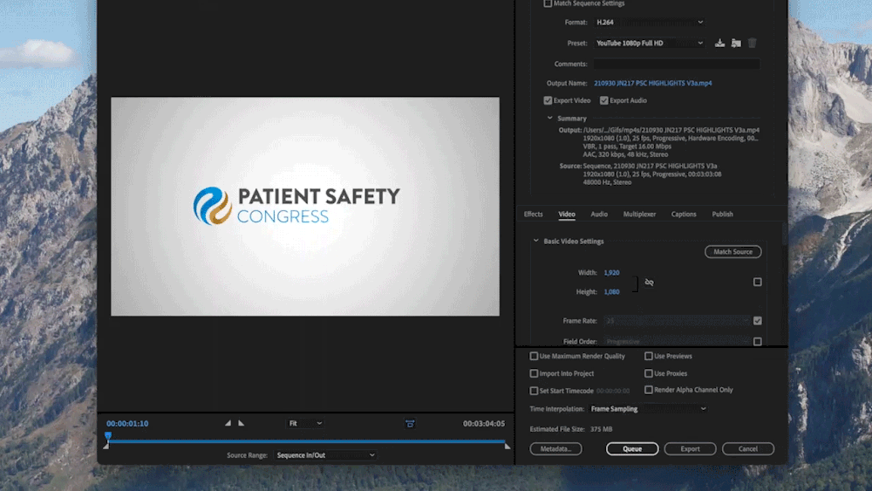Collapse the Summary section
Image resolution: width=872 pixels, height=491 pixels.
pyautogui.click(x=550, y=118)
